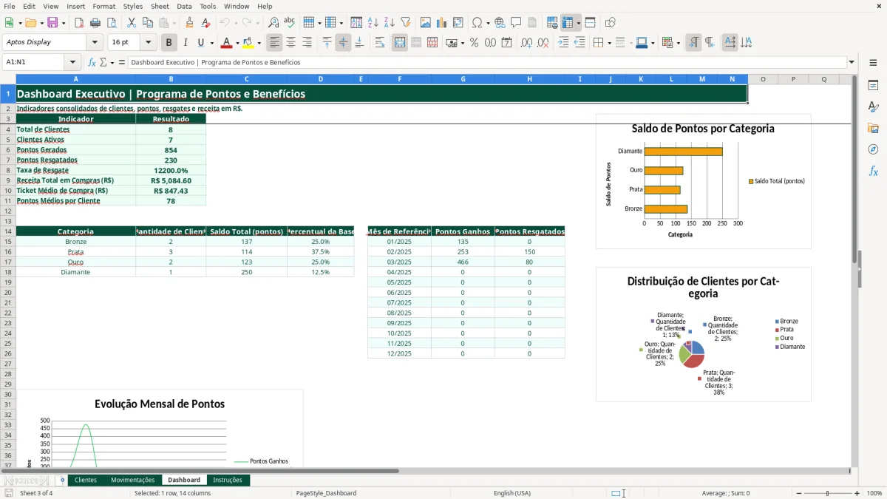Expand background color dropdown arrow
This screenshot has width=887, height=499.
259,43
